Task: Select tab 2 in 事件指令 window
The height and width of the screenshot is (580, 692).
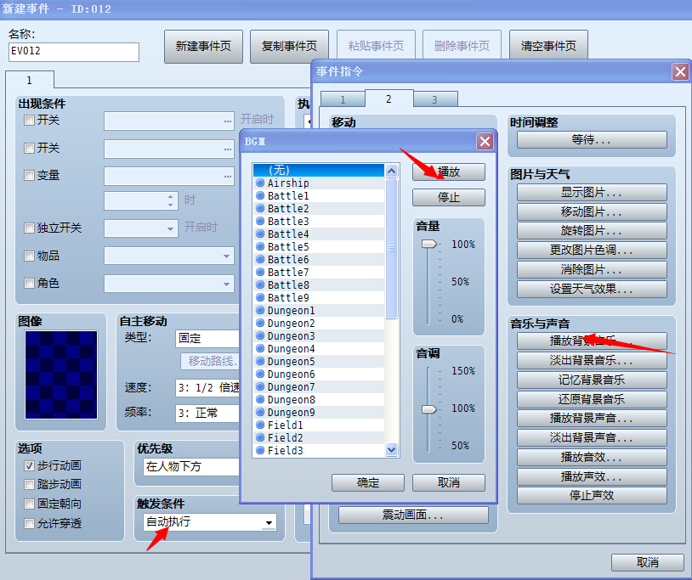Action: 389,99
